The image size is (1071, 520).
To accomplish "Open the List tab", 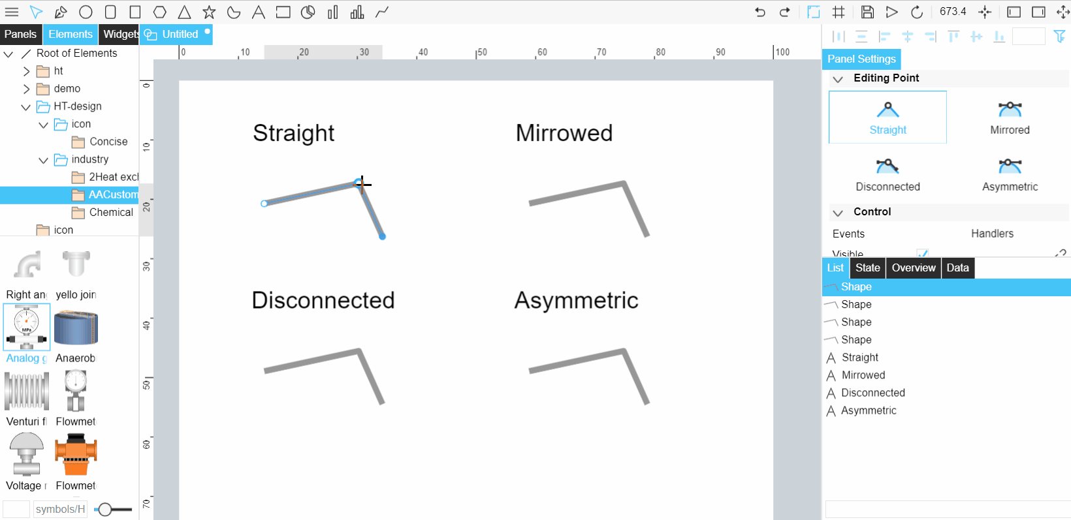I will pyautogui.click(x=835, y=268).
